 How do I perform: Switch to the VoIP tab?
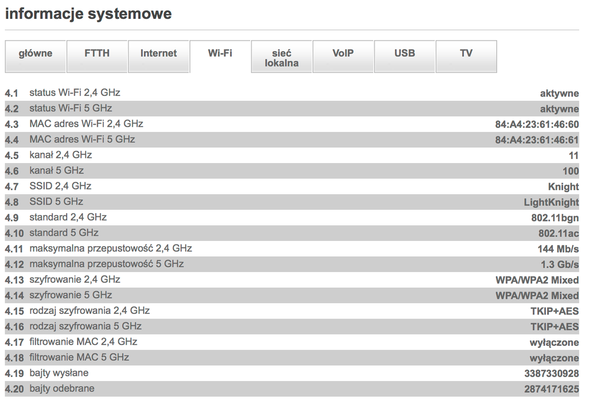click(x=343, y=54)
